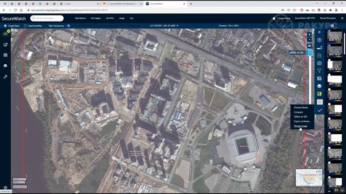Open the user name account link
Image resolution: width=346 pixels, height=194 pixels.
(328, 18)
